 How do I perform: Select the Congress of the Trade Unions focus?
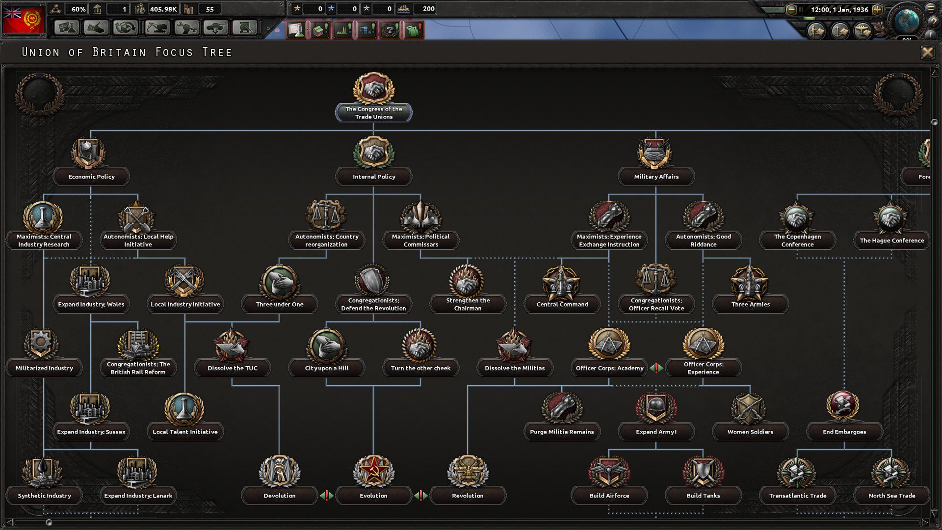(x=373, y=97)
